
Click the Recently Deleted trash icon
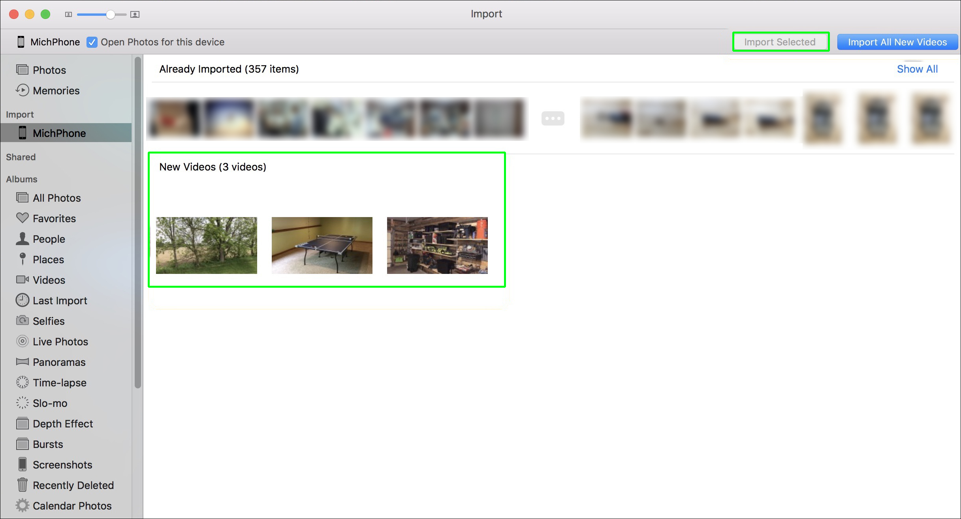pos(23,485)
